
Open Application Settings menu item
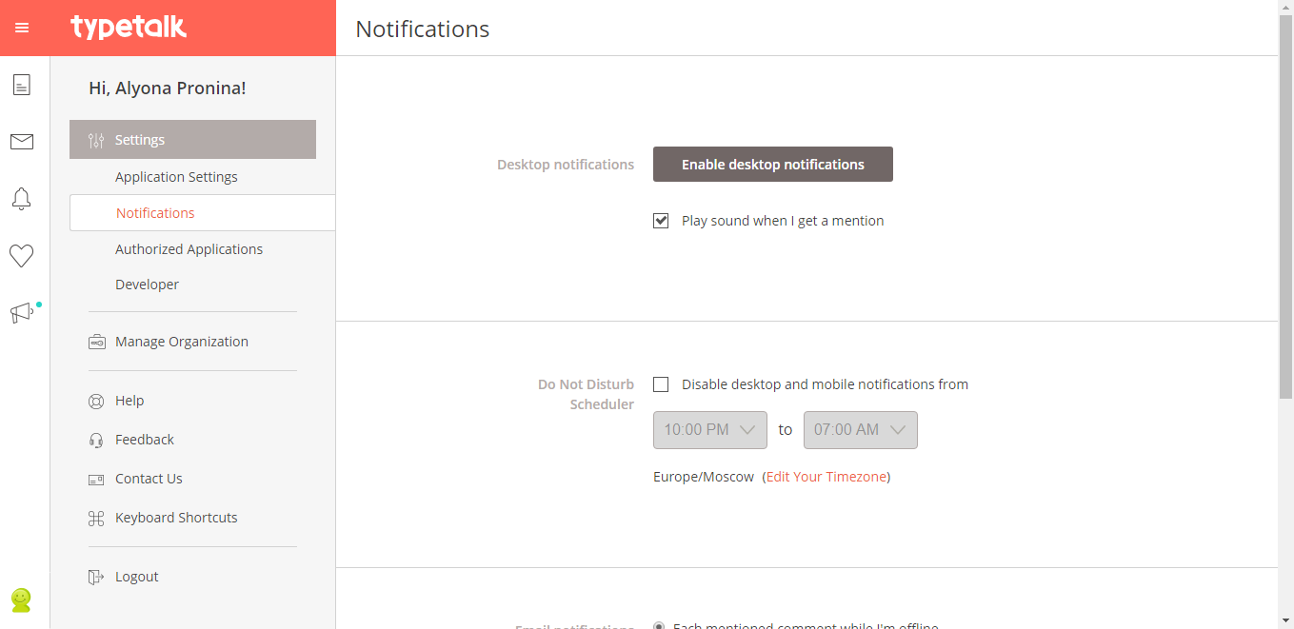176,177
